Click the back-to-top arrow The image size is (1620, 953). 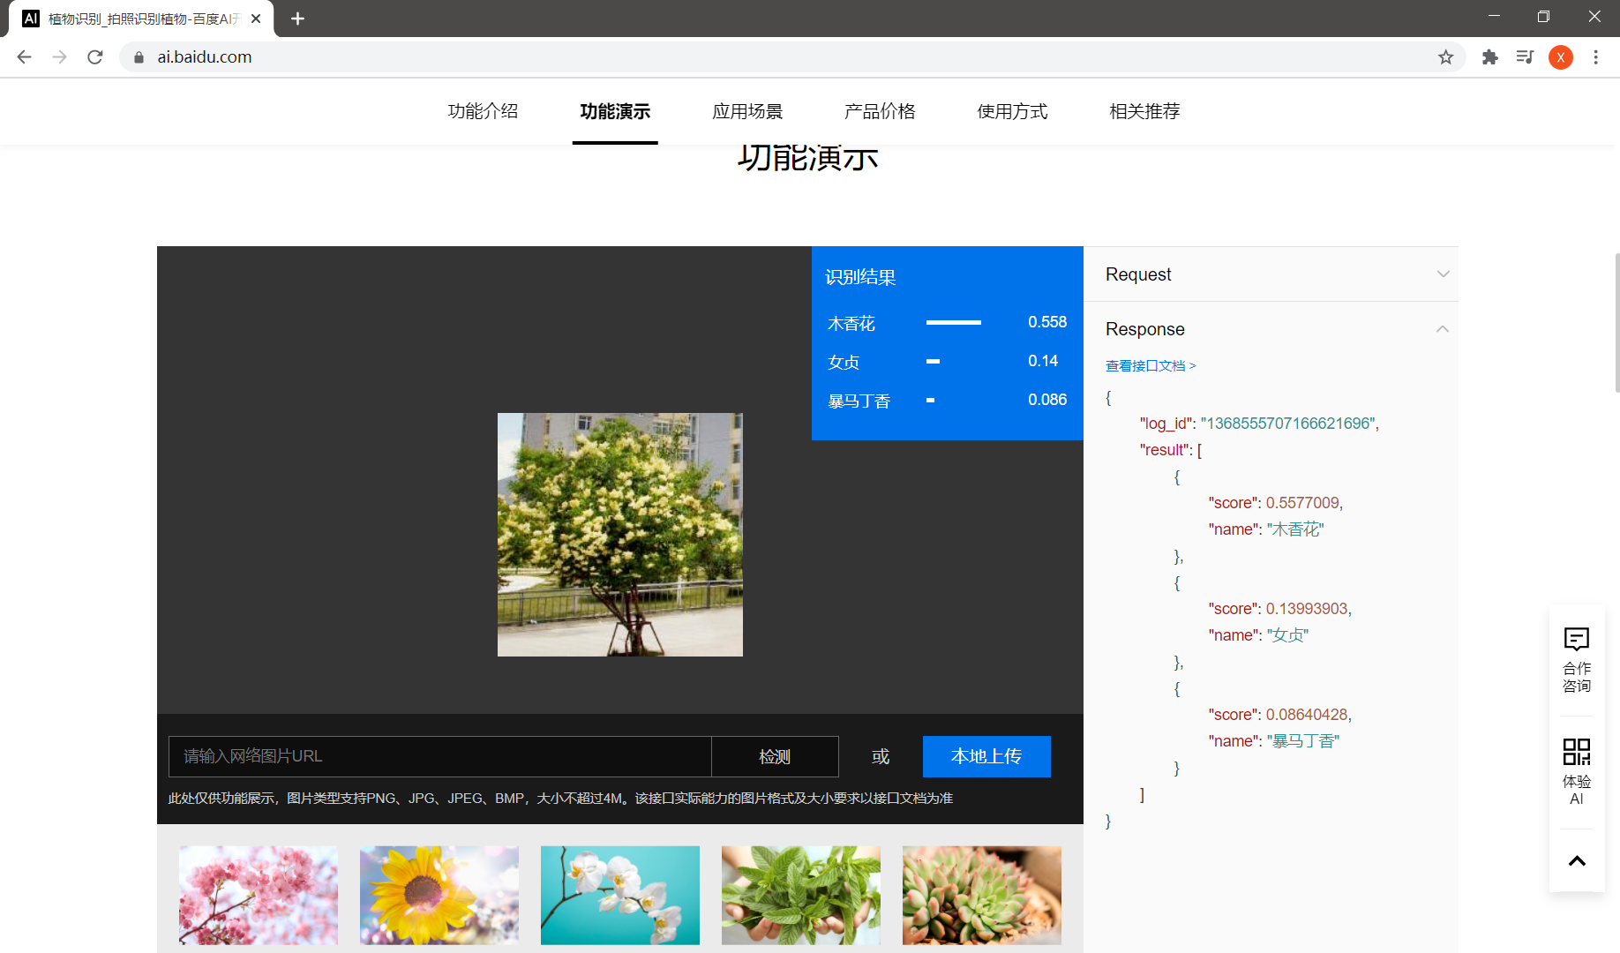1577,860
